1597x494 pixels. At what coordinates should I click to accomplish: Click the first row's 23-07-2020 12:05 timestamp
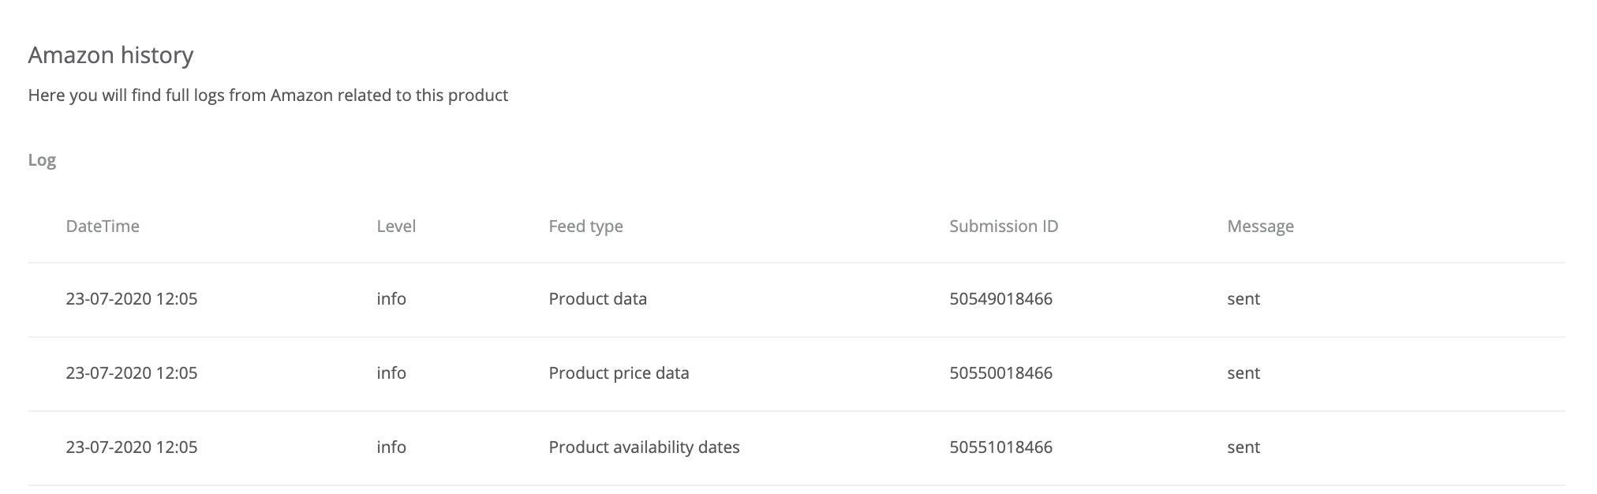tap(132, 299)
